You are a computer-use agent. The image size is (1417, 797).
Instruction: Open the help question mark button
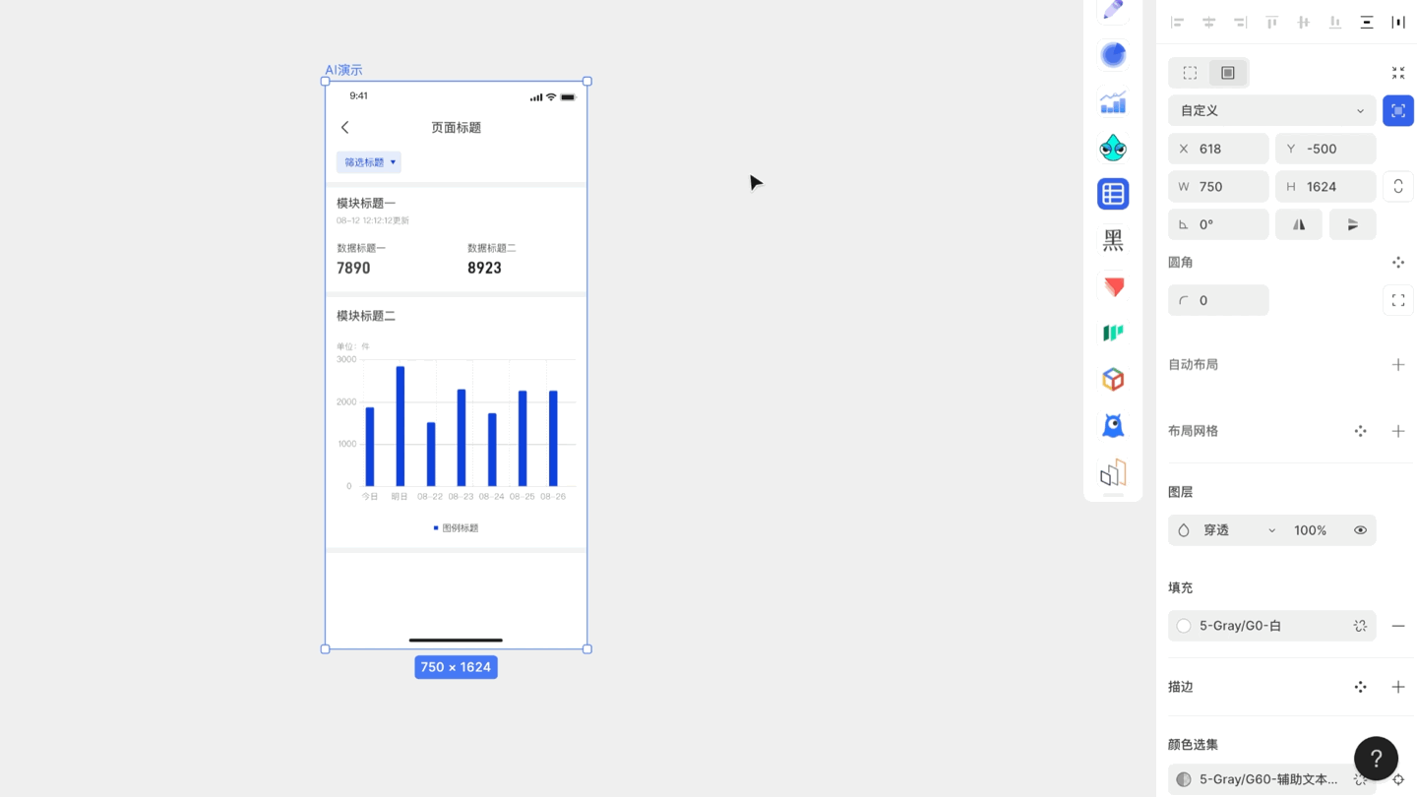point(1376,759)
